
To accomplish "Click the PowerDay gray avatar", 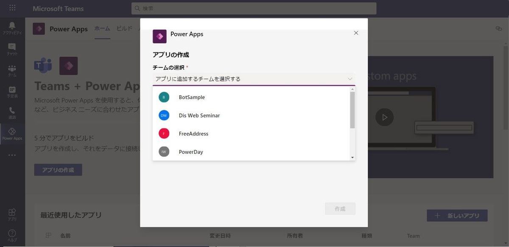I will pyautogui.click(x=164, y=152).
